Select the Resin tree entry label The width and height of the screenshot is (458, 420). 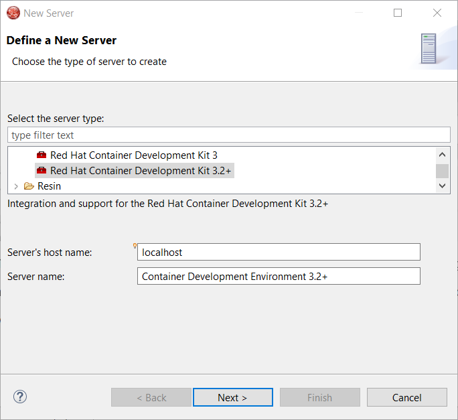click(49, 186)
